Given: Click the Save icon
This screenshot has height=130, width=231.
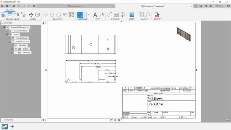Looking at the screenshot, I should click(14, 6).
